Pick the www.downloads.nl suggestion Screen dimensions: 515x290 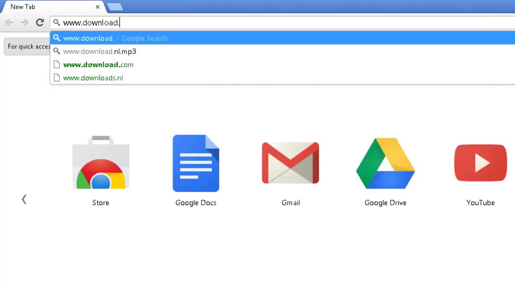point(283,78)
